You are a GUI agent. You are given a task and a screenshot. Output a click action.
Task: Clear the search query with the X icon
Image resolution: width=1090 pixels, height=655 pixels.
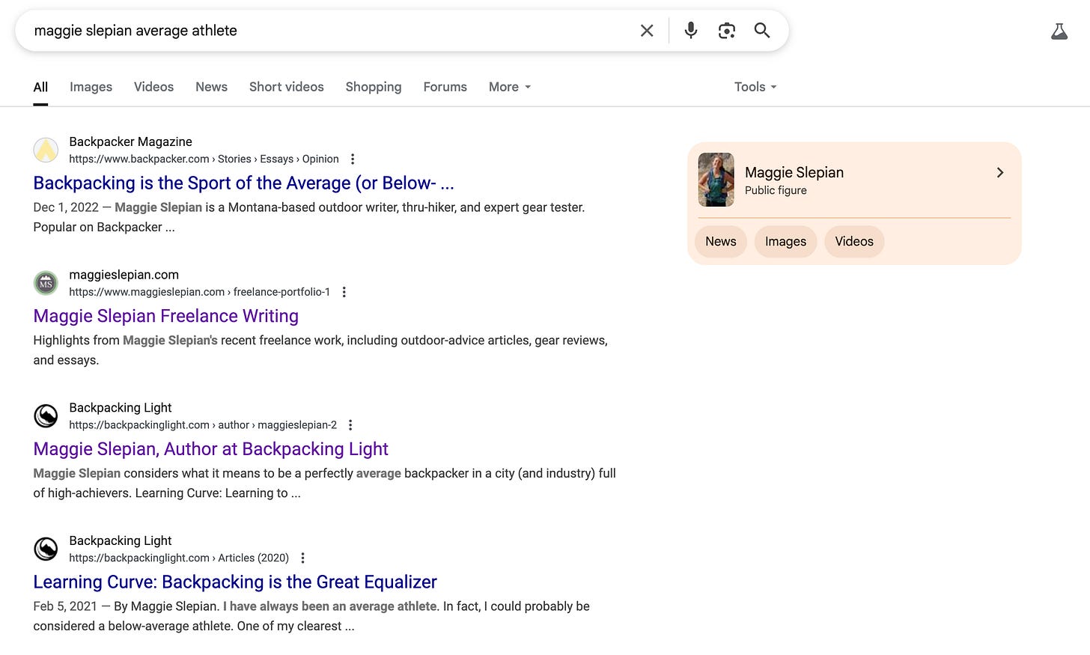click(x=647, y=31)
